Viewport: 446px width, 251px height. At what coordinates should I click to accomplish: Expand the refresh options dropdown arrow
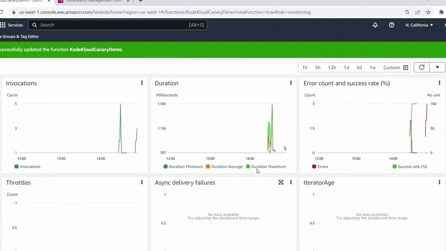[x=437, y=67]
